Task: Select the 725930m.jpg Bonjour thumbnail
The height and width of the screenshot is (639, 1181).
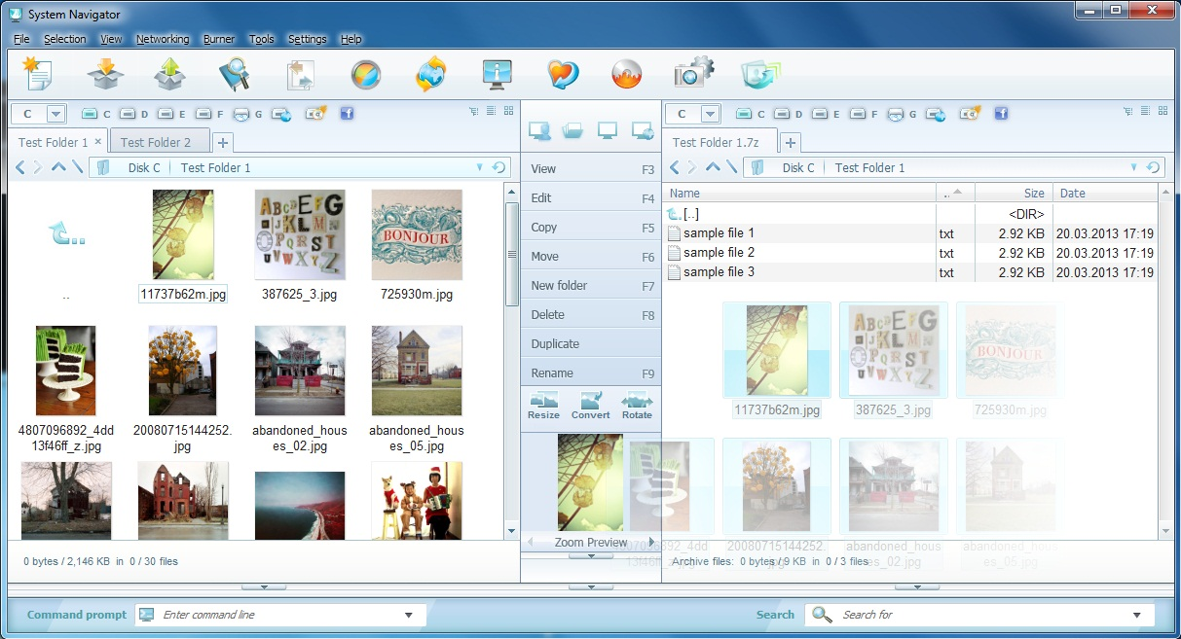Action: coord(417,235)
